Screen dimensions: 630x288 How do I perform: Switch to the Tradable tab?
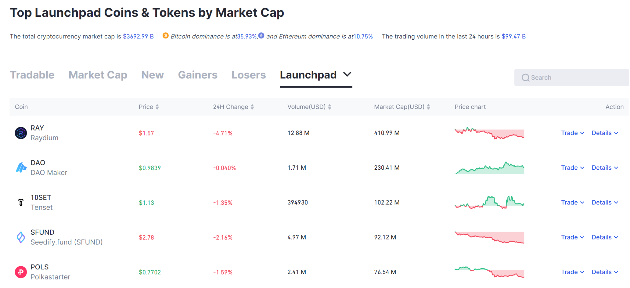click(x=32, y=75)
